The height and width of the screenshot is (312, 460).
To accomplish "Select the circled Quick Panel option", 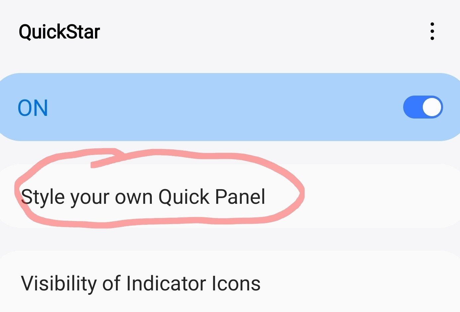I will click(x=143, y=197).
